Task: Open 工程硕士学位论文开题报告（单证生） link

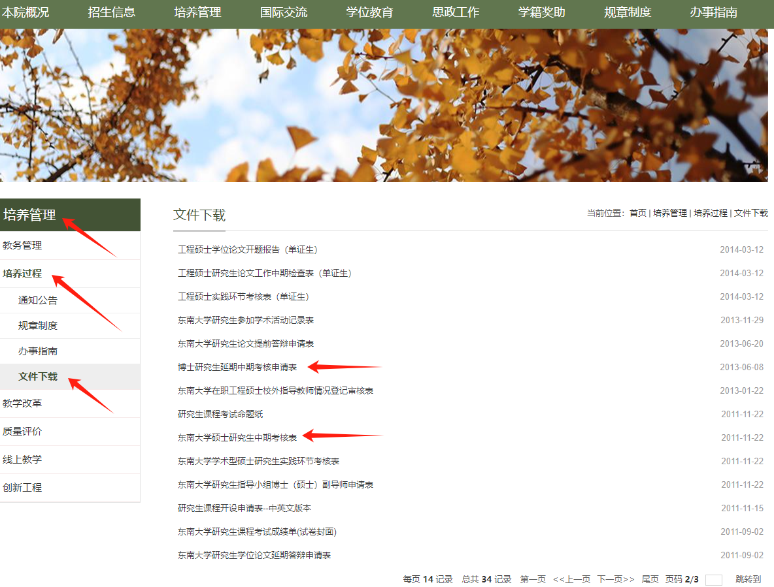Action: 248,249
